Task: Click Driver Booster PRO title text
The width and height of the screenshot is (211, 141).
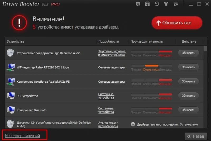Action: (x=31, y=4)
